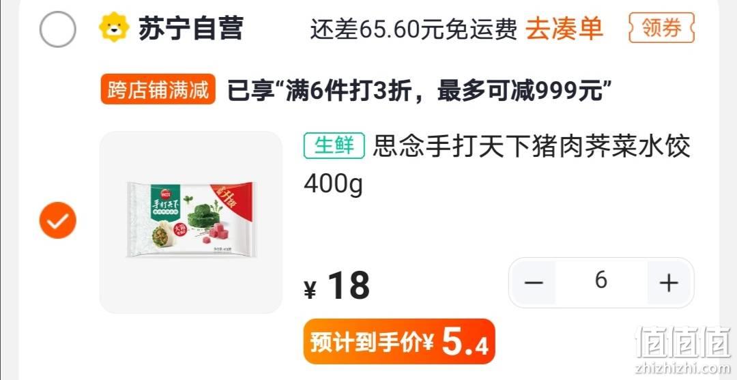Tap the 400g product weight text
The height and width of the screenshot is (380, 737).
pyautogui.click(x=333, y=184)
